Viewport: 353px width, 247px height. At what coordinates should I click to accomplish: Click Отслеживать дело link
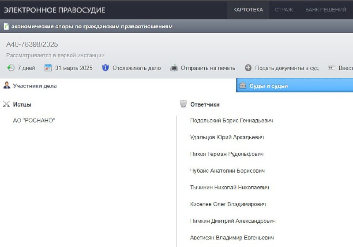(x=137, y=68)
